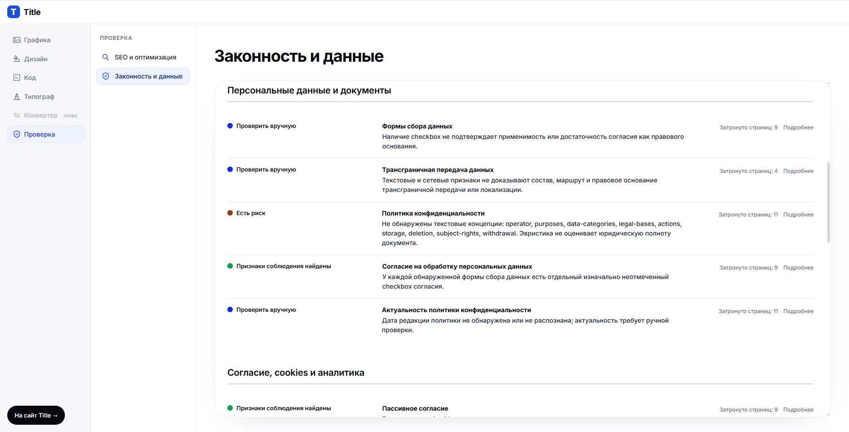The image size is (849, 432).
Task: Select the Законность и данные submenu item
Action: coord(143,76)
